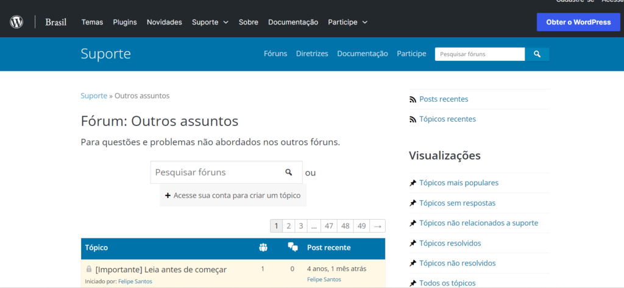Click the magnifier inside the forum search box
This screenshot has width=624, height=288.
288,172
